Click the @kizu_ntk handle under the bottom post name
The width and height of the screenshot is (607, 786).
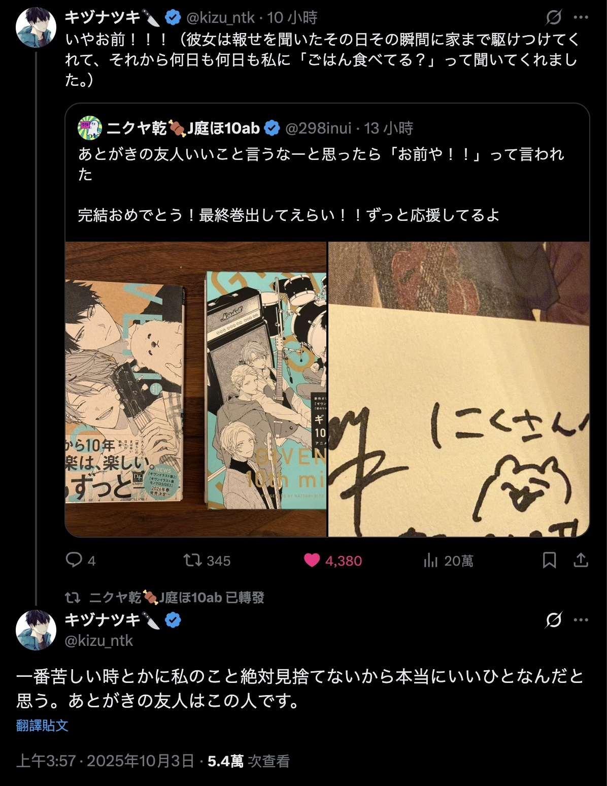coord(99,641)
